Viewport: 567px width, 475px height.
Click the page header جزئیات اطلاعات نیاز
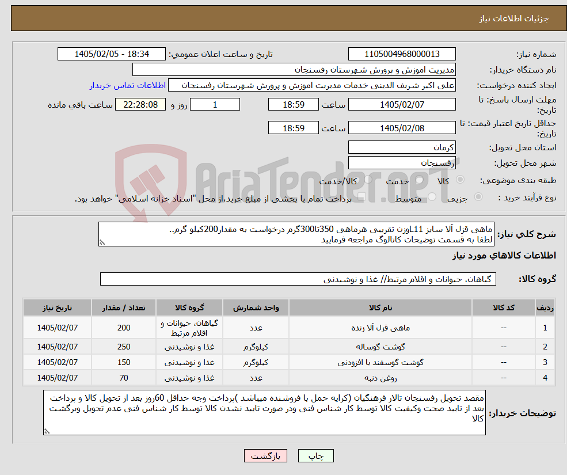click(x=514, y=18)
